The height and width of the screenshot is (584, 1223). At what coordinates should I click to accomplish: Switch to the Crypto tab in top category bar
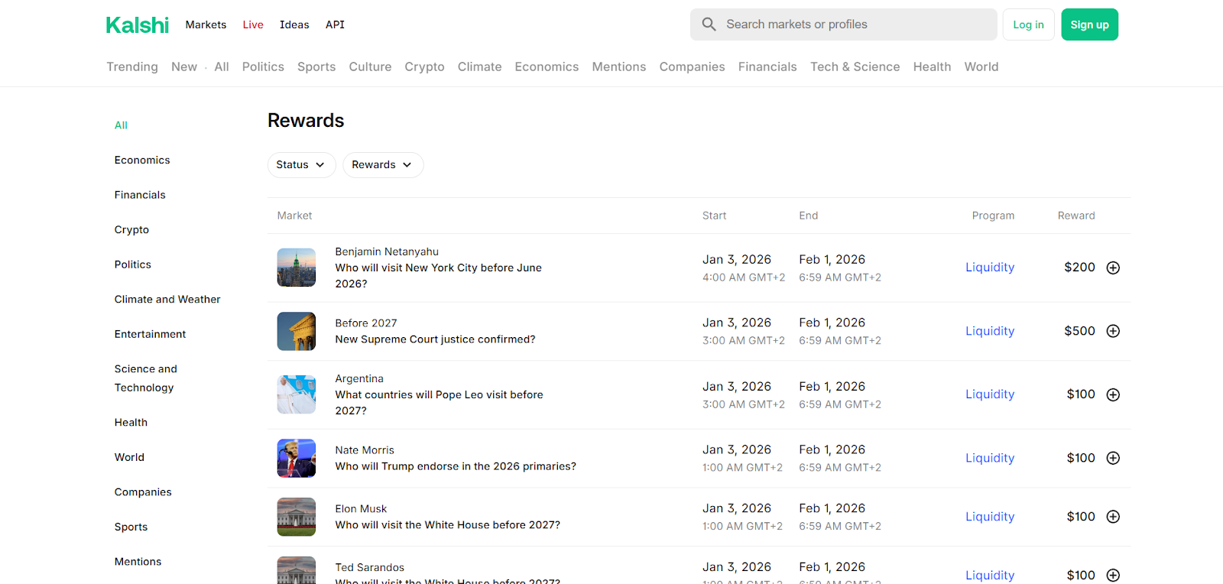[x=424, y=67]
